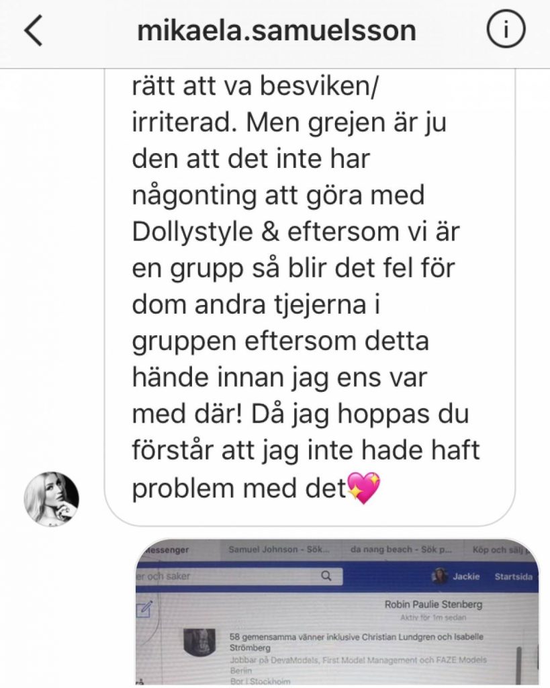Click Jackie's small profile picture icon
The width and height of the screenshot is (550, 688).
(x=440, y=576)
